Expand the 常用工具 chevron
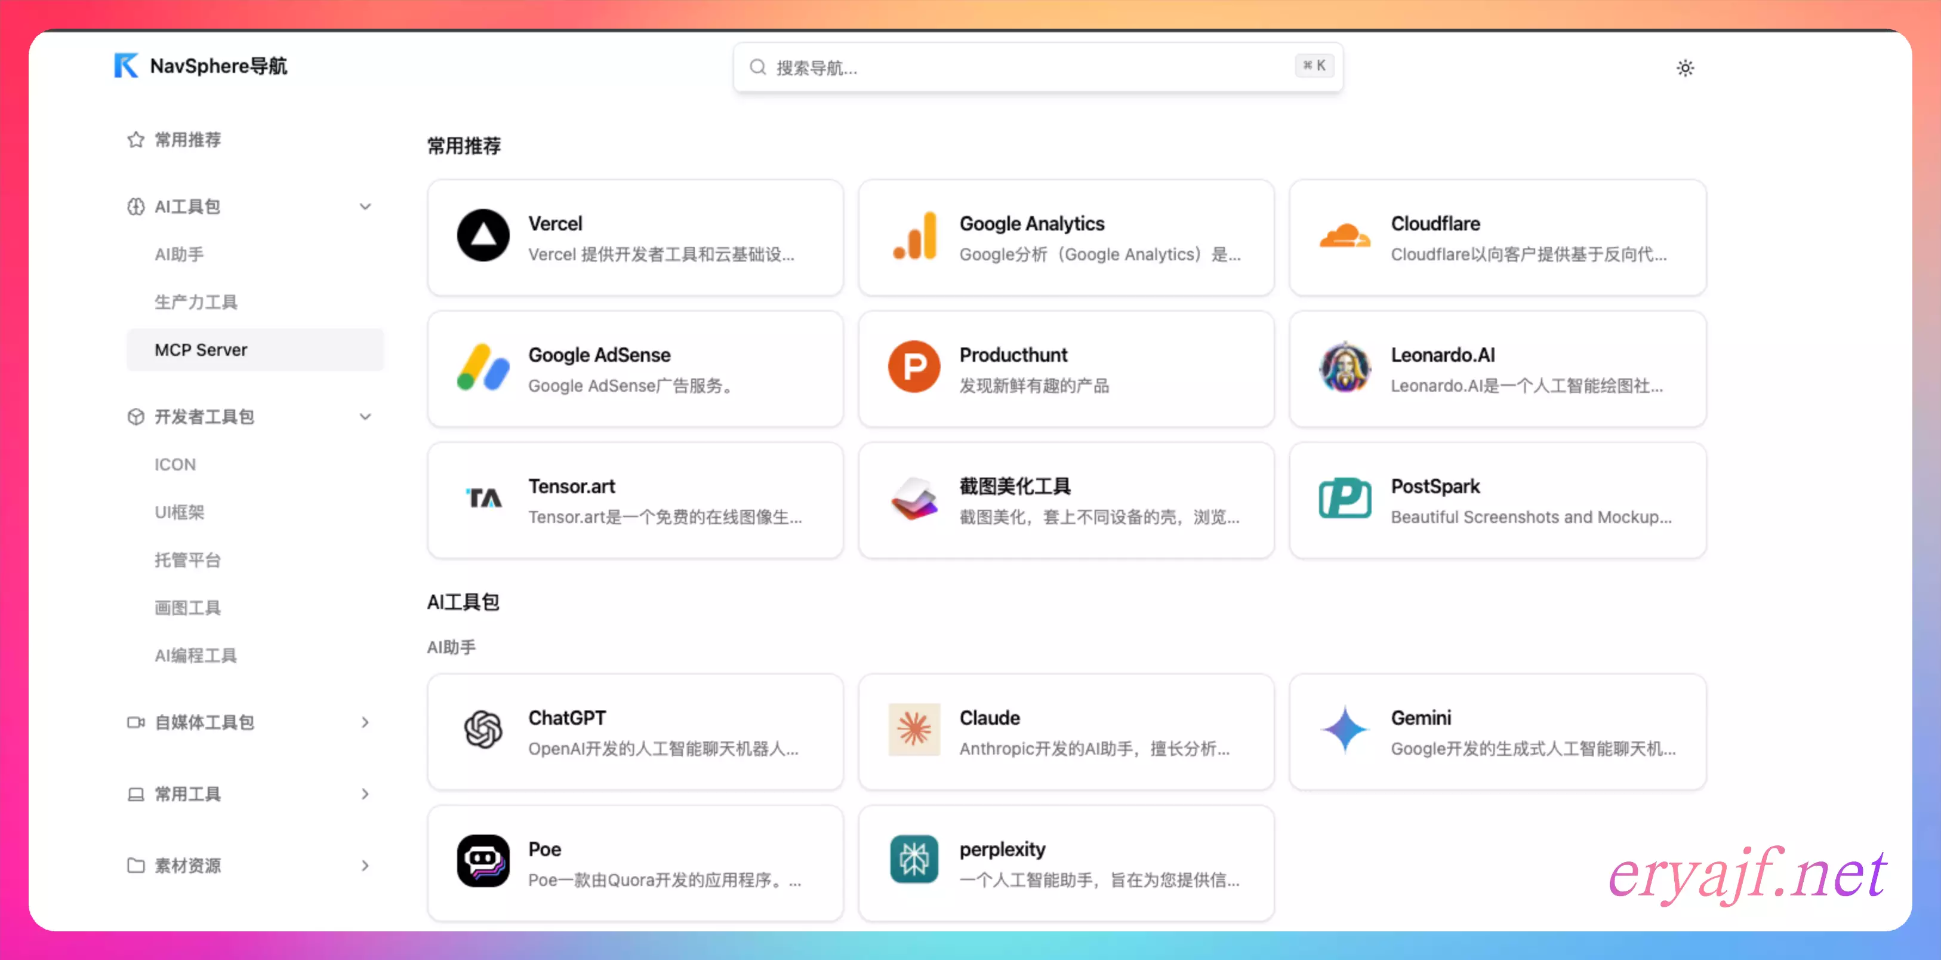This screenshot has height=960, width=1941. tap(365, 794)
